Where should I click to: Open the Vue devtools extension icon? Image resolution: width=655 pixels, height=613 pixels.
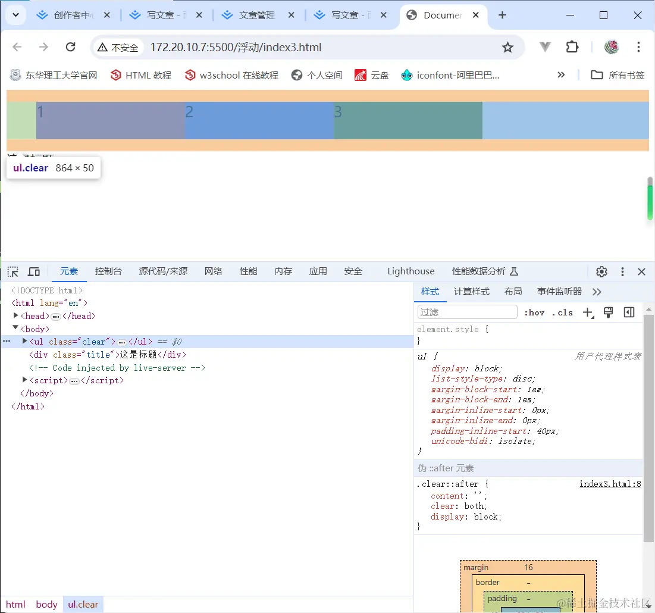pyautogui.click(x=545, y=47)
